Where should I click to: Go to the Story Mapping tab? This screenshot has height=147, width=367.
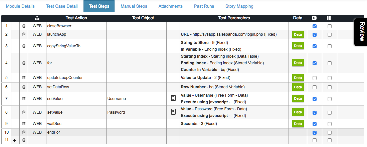tap(239, 6)
